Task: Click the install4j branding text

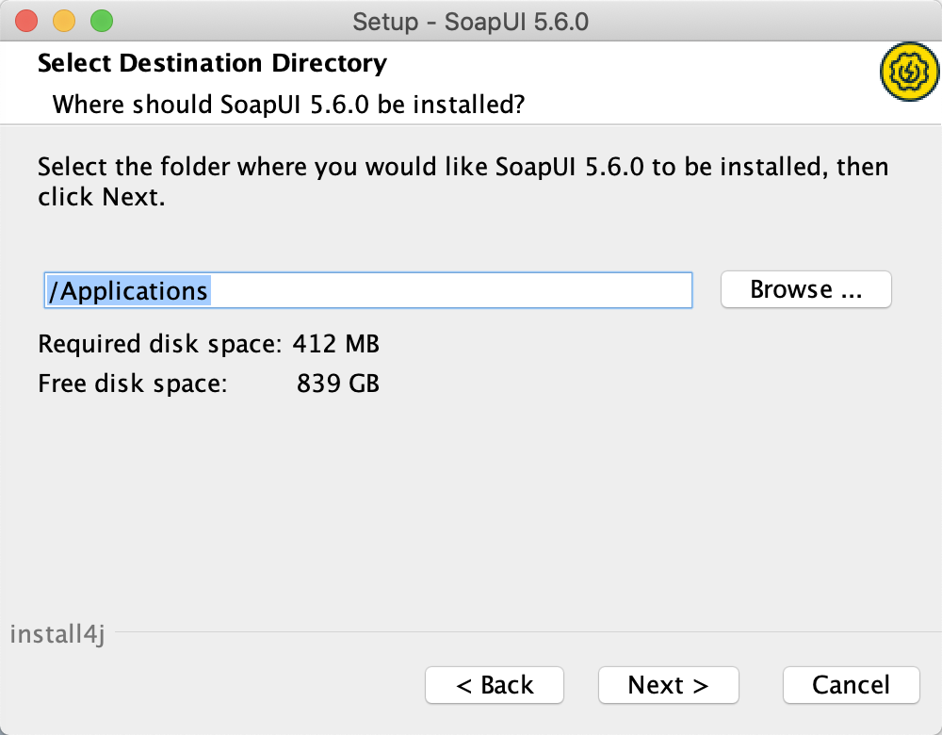Action: (57, 634)
